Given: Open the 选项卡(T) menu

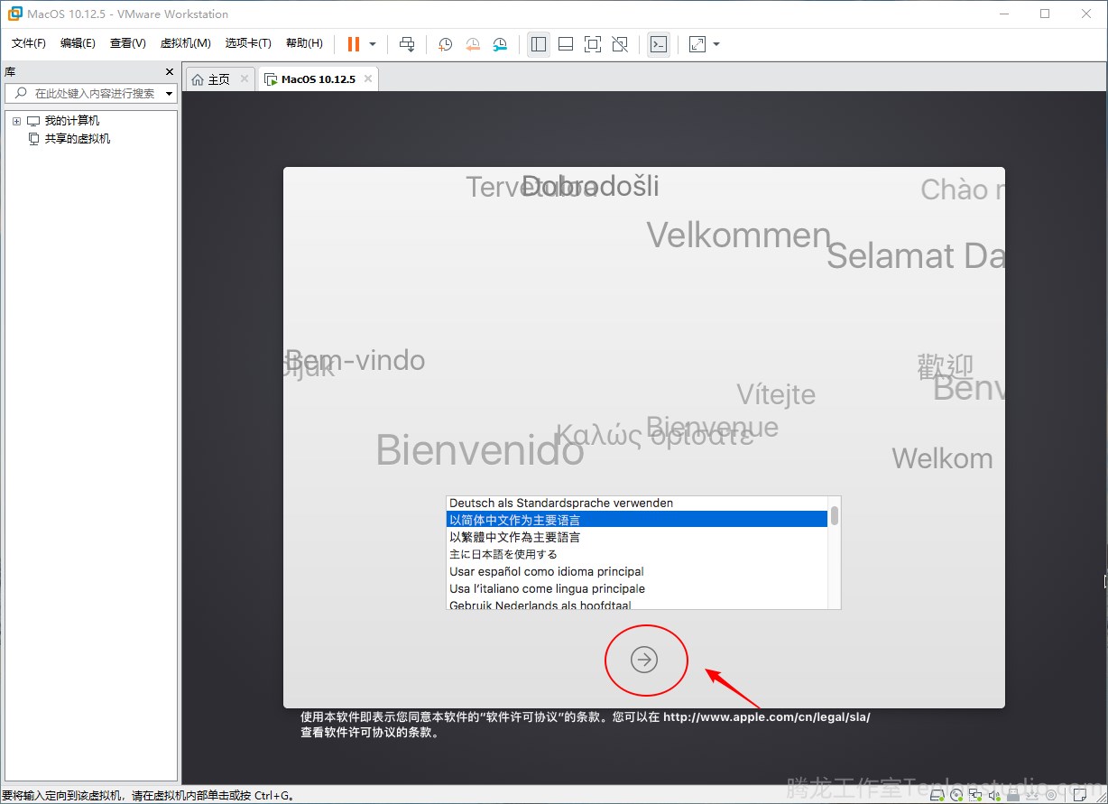Looking at the screenshot, I should [x=248, y=43].
